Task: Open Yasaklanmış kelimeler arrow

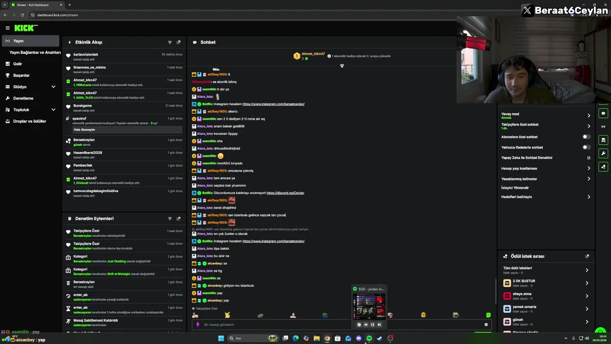Action: tap(589, 179)
